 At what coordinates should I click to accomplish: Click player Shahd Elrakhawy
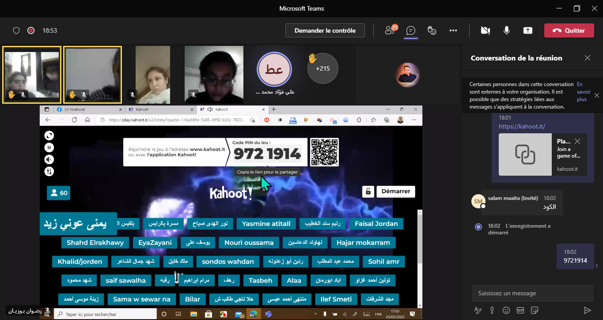95,243
